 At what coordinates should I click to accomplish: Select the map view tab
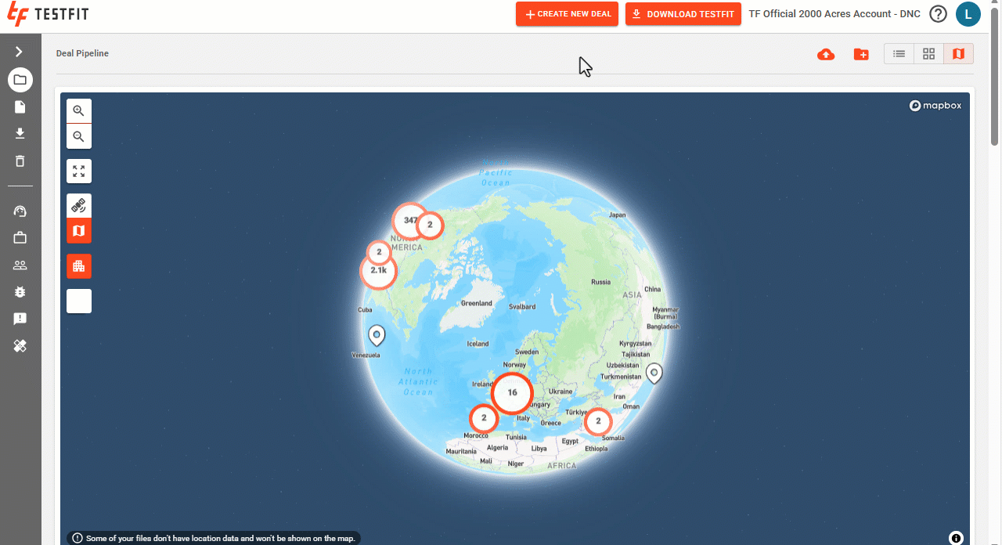tap(958, 53)
